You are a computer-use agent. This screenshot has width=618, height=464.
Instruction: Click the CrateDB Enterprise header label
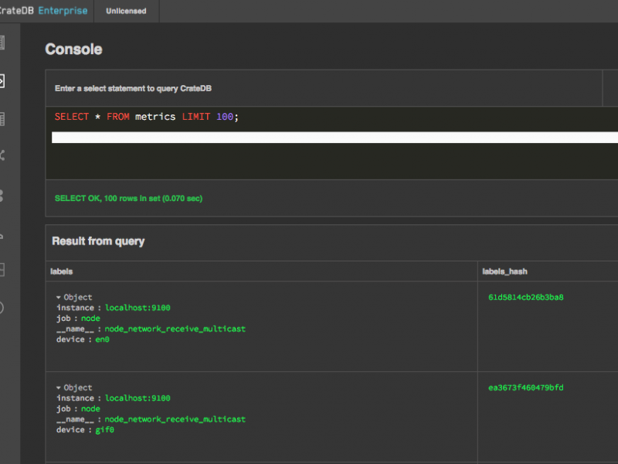[x=42, y=11]
